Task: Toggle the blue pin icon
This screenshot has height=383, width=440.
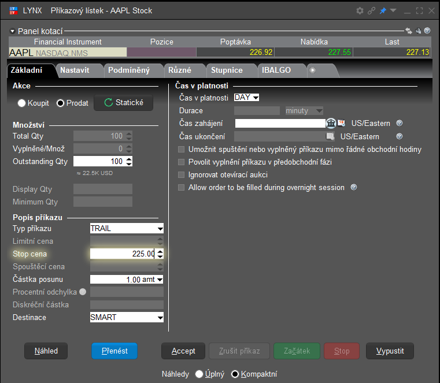Action: coord(383,11)
